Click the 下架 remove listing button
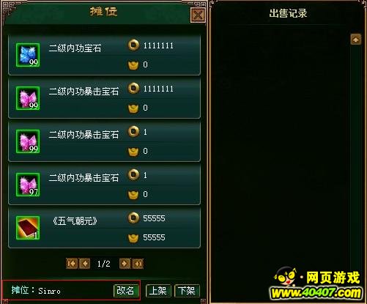Image resolution: width=367 pixels, height=304 pixels. [x=187, y=291]
